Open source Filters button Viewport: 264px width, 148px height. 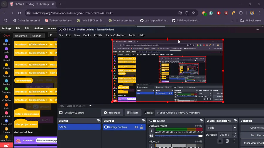tap(133, 113)
